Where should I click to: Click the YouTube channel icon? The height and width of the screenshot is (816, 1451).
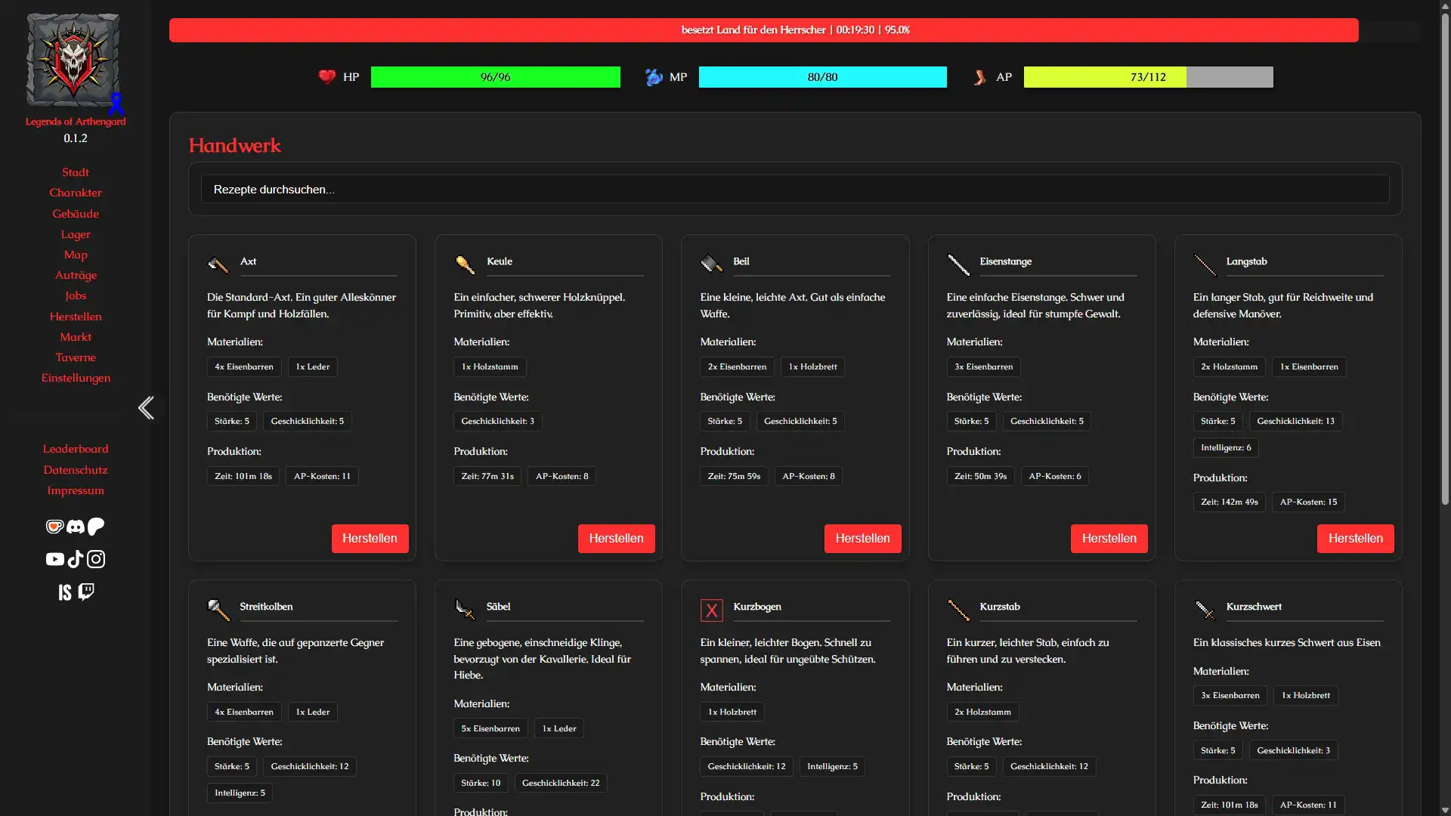tap(54, 559)
